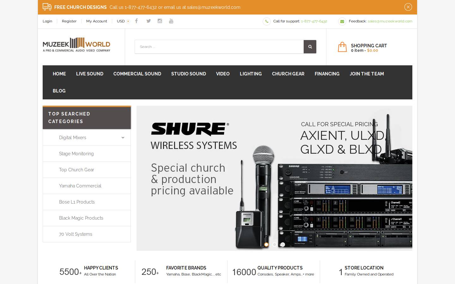The height and width of the screenshot is (284, 455).
Task: Click the Muzeek World logo
Action: (x=76, y=45)
